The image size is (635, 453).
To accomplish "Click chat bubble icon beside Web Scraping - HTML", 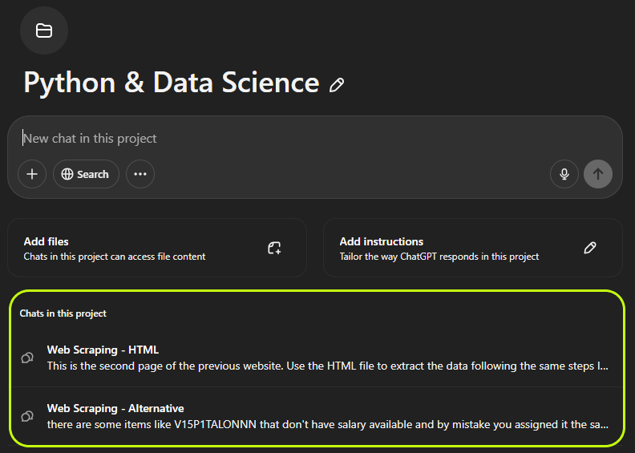I will point(27,358).
